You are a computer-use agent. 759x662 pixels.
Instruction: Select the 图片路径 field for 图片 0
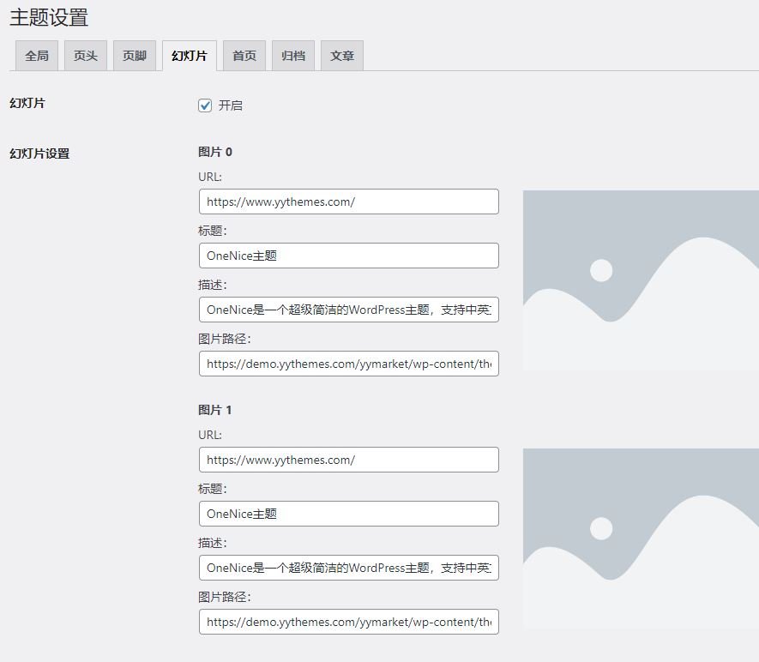coord(348,364)
